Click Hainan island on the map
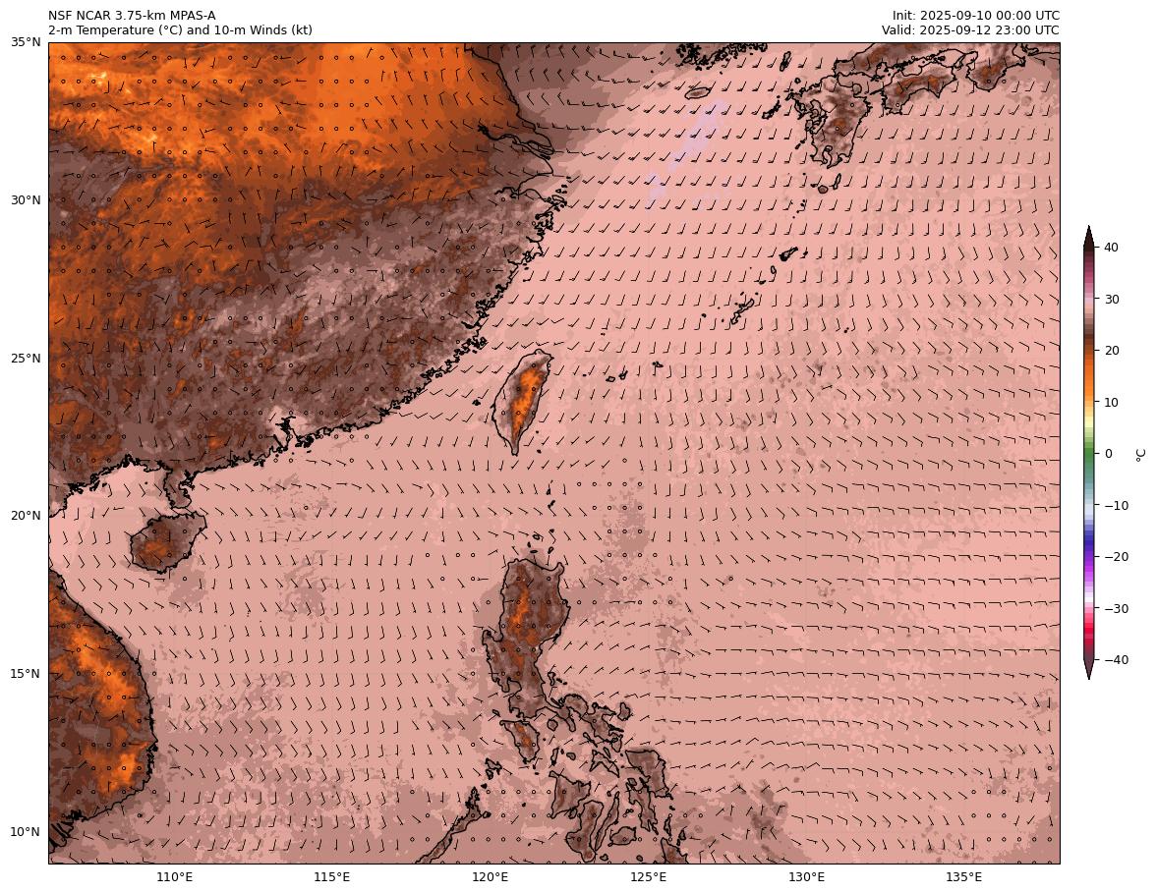Viewport: 1157px width, 893px height. [x=157, y=544]
